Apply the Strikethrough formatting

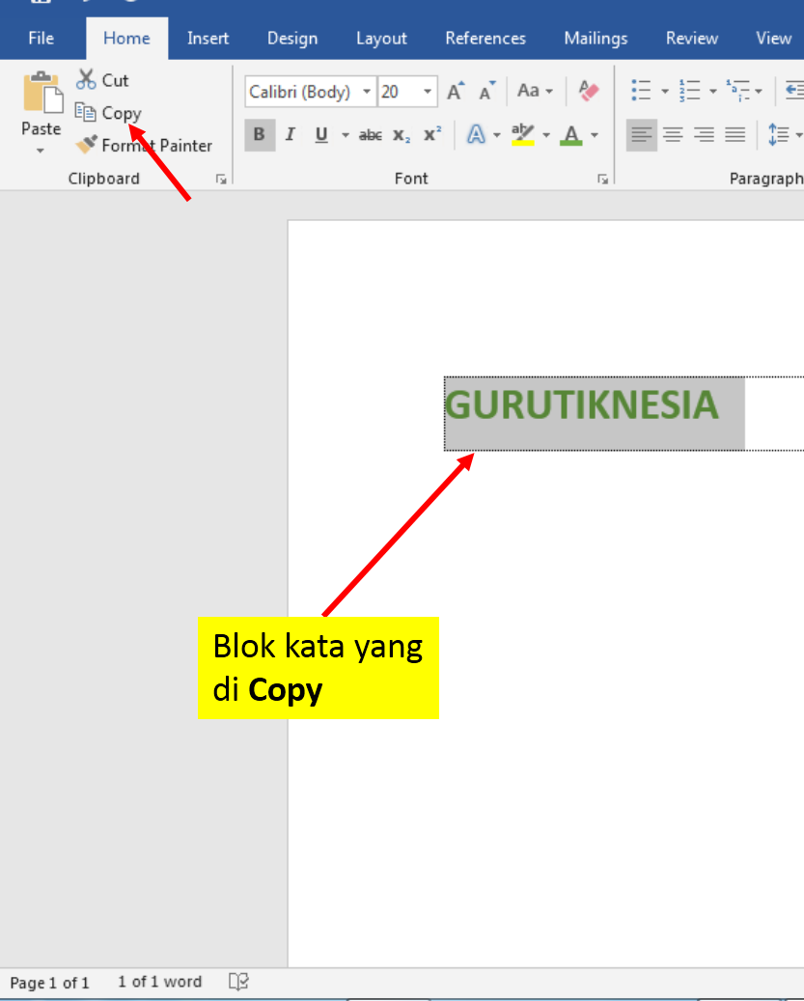pos(370,135)
